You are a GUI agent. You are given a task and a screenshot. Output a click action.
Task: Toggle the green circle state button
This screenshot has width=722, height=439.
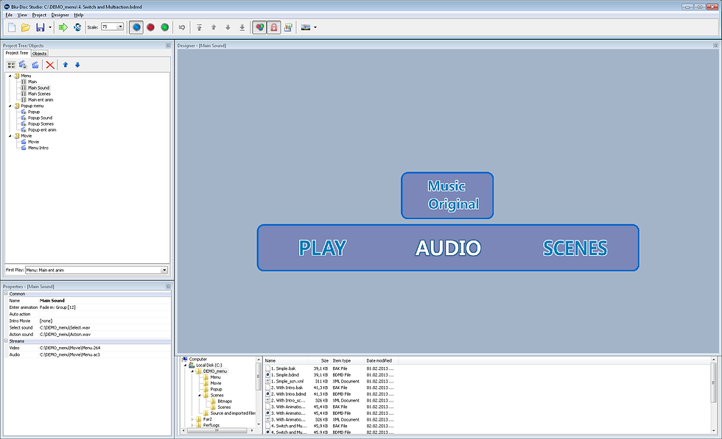click(164, 28)
